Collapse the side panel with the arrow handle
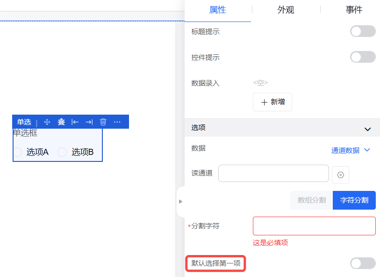The image size is (380, 277). [180, 201]
